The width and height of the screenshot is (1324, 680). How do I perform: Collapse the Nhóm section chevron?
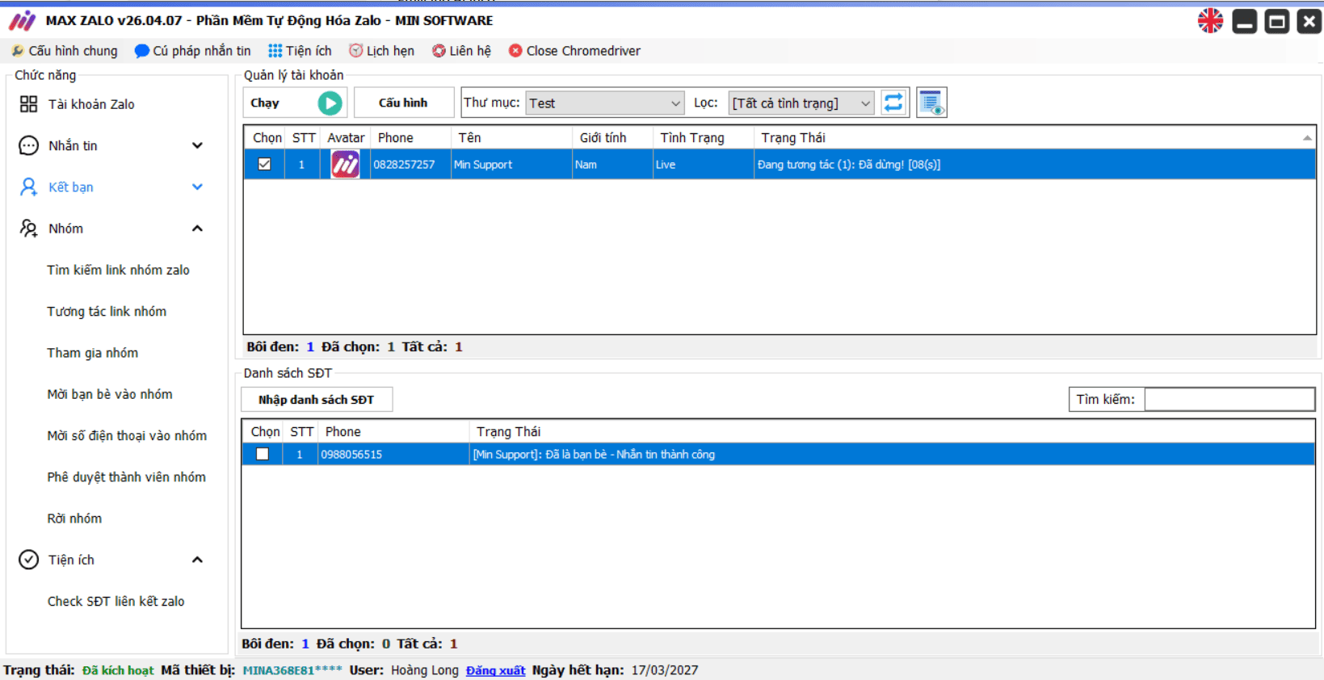[197, 229]
